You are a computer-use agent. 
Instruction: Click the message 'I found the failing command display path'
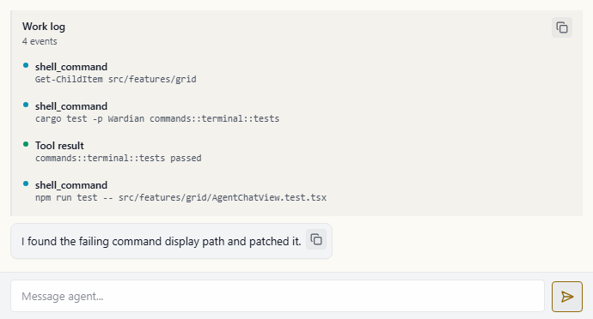click(x=161, y=241)
